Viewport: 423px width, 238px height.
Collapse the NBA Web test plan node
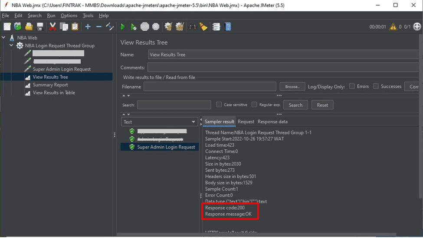[x=4, y=38]
